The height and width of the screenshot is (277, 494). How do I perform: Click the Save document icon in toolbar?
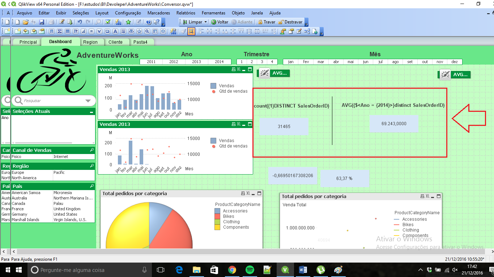[42, 22]
